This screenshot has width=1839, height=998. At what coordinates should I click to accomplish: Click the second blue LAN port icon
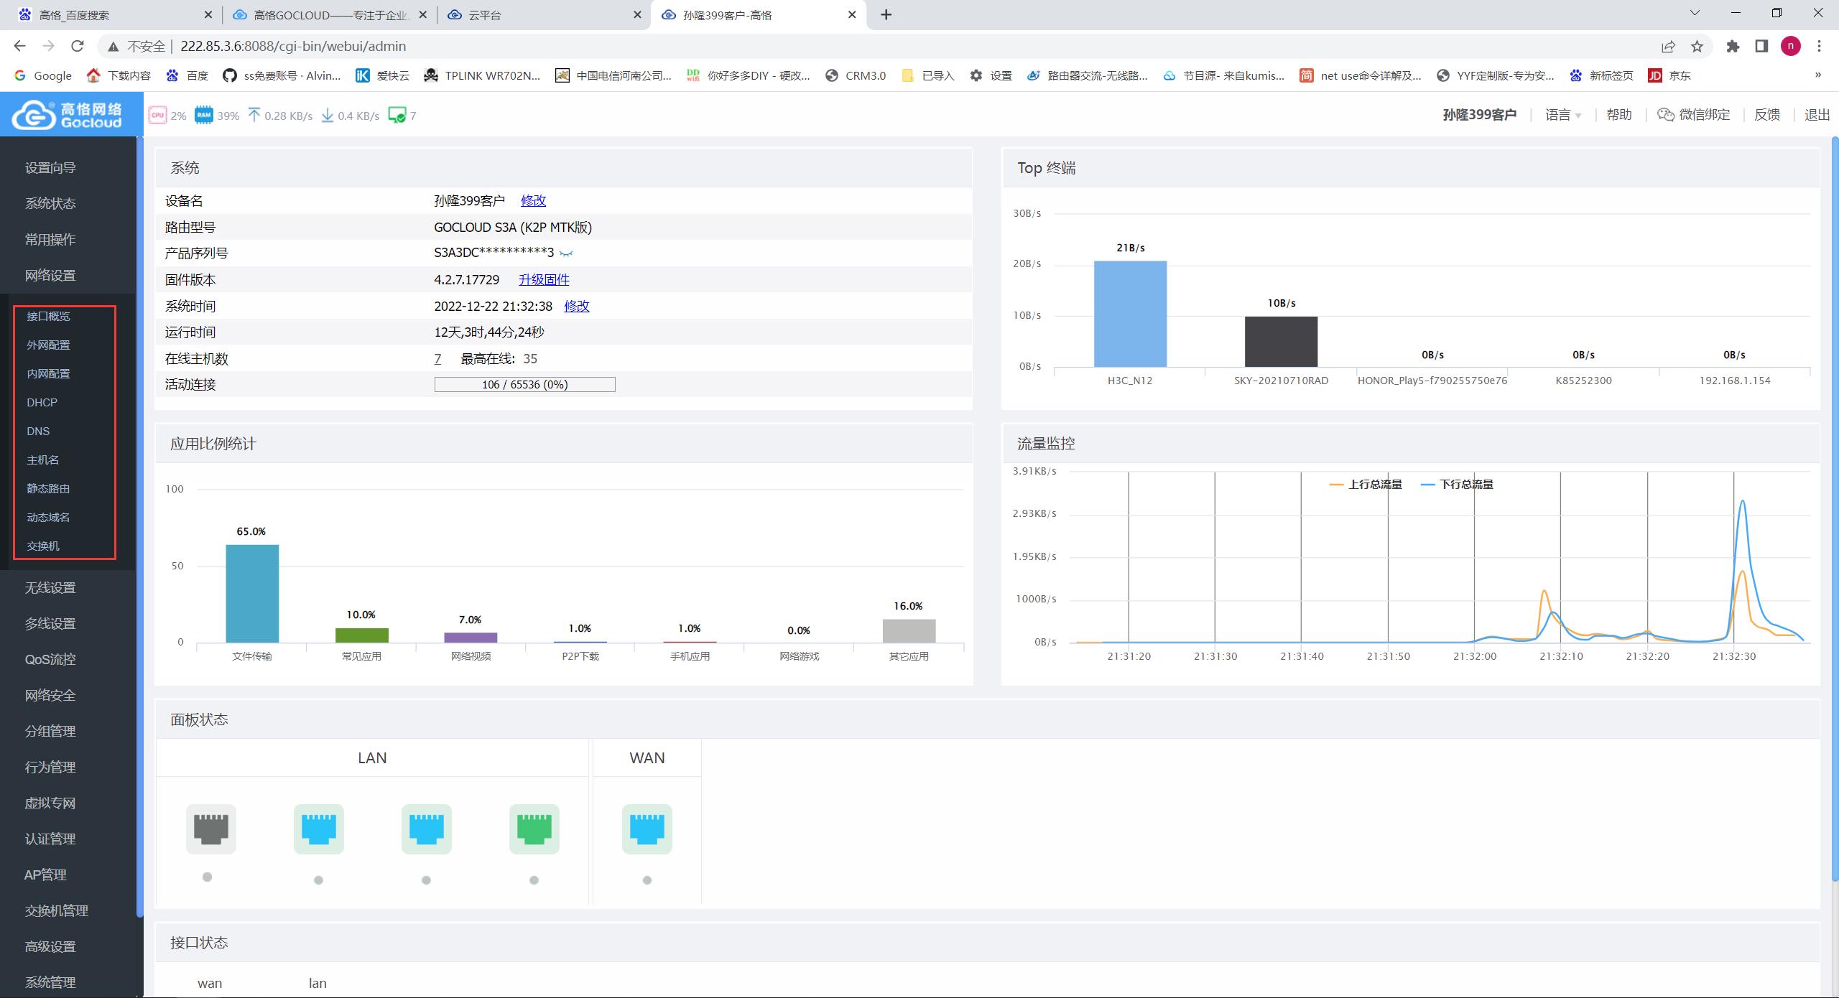(x=319, y=829)
